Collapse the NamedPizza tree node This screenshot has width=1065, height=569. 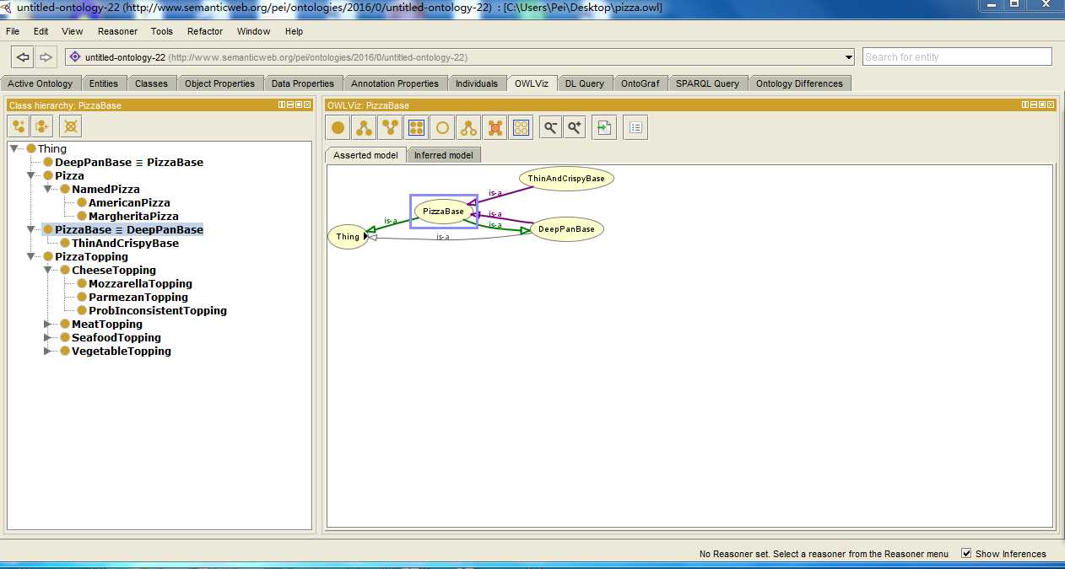point(48,189)
